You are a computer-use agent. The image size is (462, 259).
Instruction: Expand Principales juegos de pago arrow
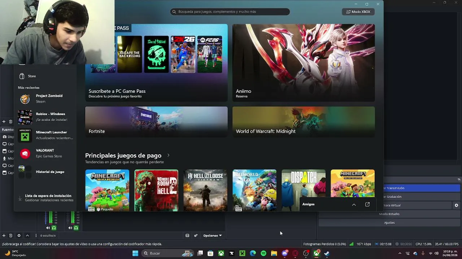(x=168, y=155)
